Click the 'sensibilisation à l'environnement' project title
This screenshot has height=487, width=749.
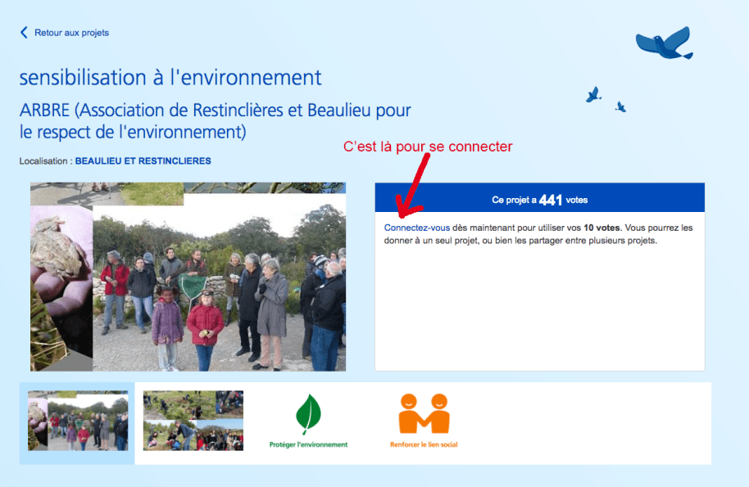170,78
